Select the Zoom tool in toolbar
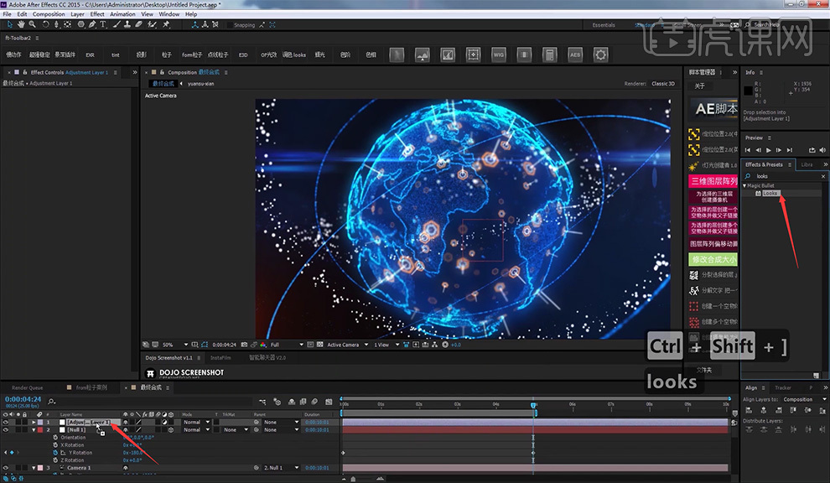Screen dimensions: 830x483 (x=33, y=24)
